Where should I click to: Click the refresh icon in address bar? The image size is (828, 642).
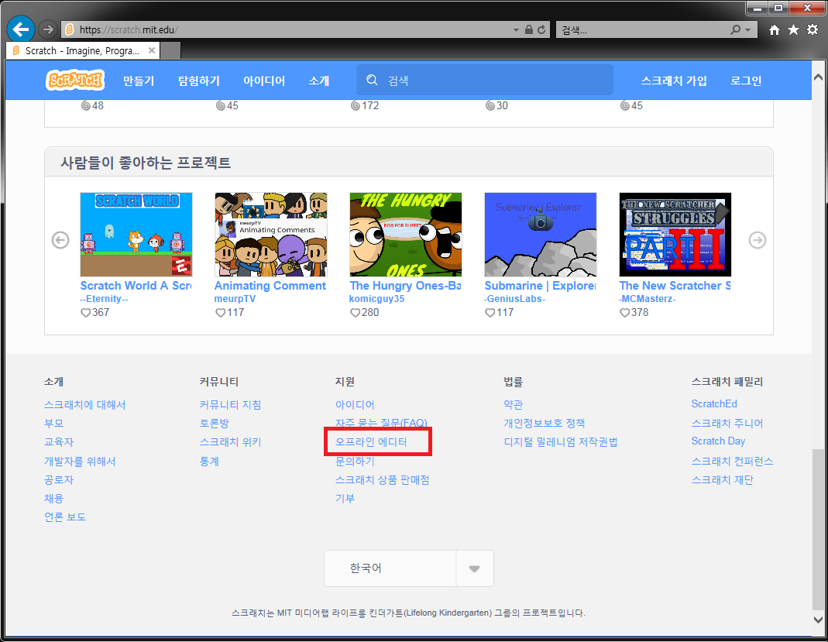pyautogui.click(x=541, y=30)
